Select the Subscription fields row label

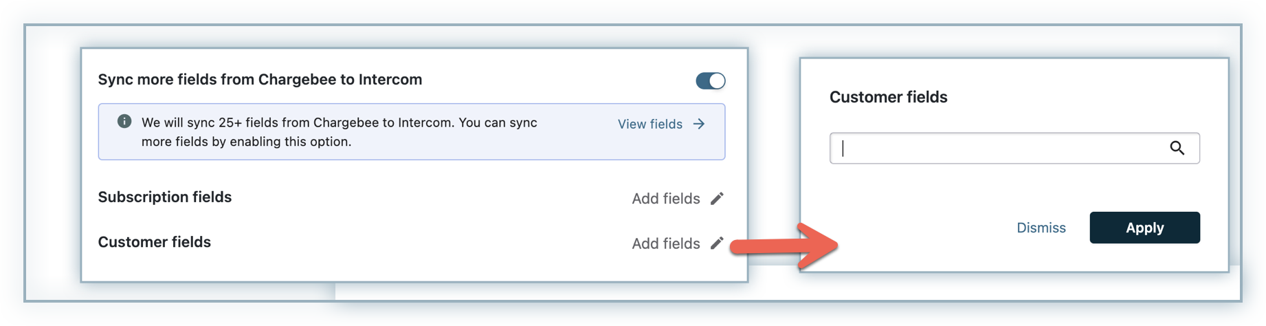165,197
